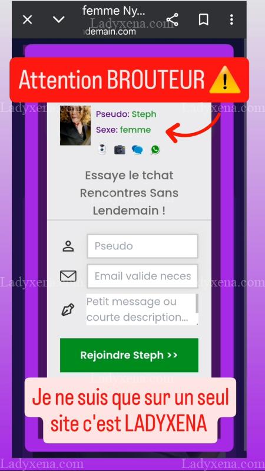Focus the Pseudo input field
Viewport: 265px width, 471px height.
[x=143, y=246]
